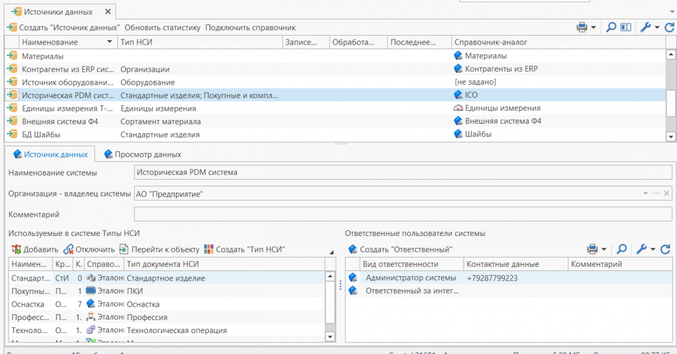Click Перейти к объекту
This screenshot has height=354, width=677.
(160, 250)
